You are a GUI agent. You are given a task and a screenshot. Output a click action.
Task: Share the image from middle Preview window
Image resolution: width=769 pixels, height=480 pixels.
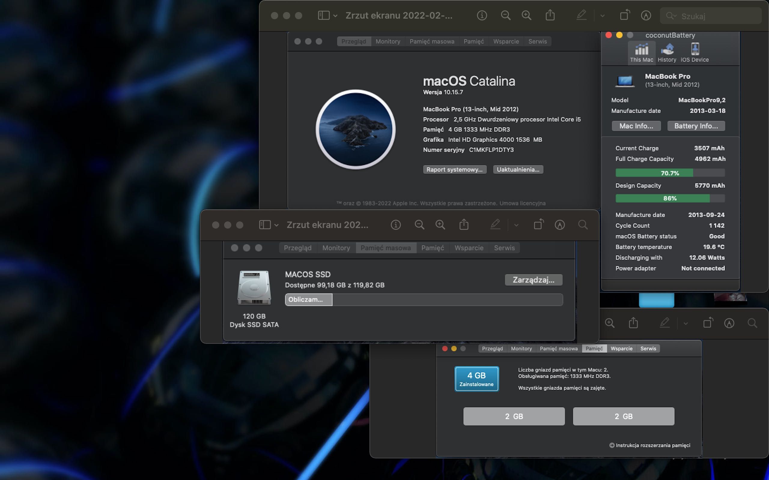(x=464, y=224)
